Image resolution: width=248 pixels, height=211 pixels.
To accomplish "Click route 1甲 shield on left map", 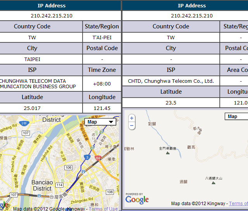I will [x=24, y=123].
